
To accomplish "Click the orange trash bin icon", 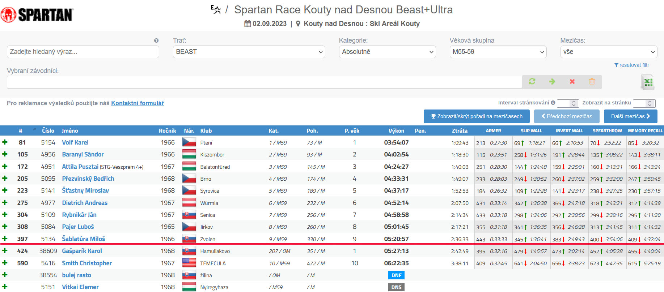I will tap(592, 81).
